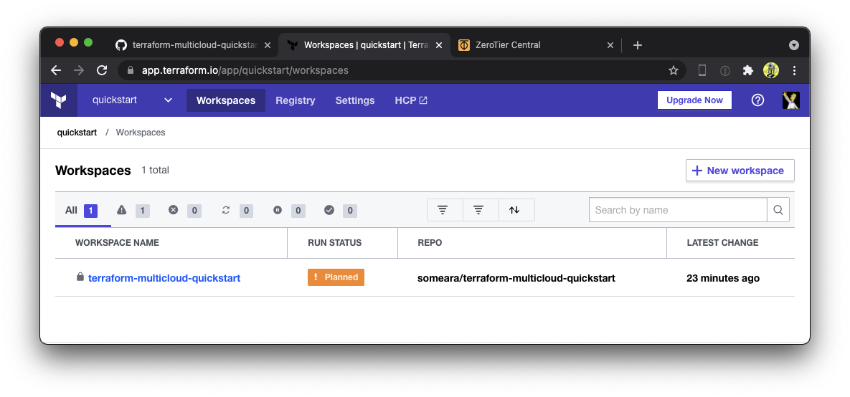850x397 pixels.
Task: Open Chrome three-dot menu
Action: (794, 70)
